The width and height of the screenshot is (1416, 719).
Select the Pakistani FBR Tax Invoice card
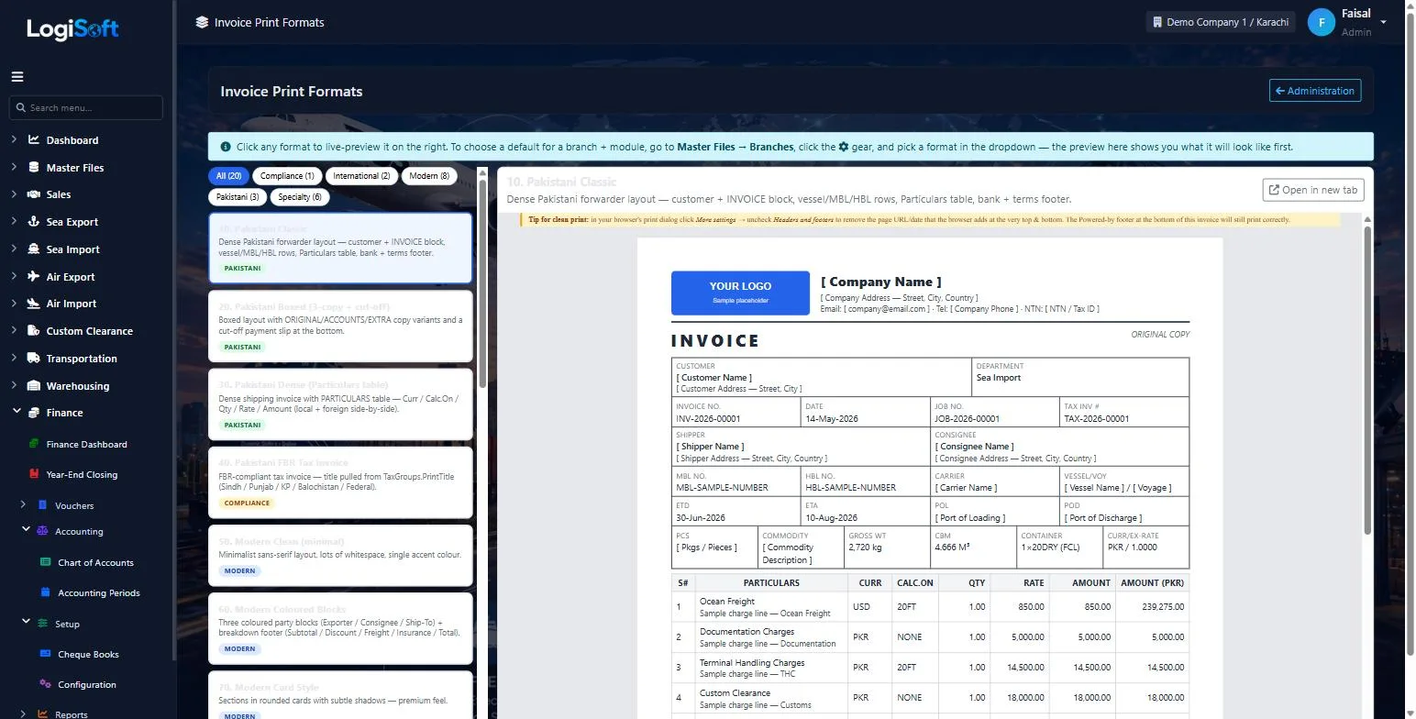(x=340, y=482)
